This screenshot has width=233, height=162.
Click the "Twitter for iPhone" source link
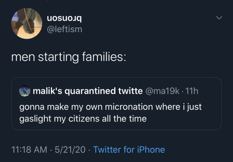129,150
